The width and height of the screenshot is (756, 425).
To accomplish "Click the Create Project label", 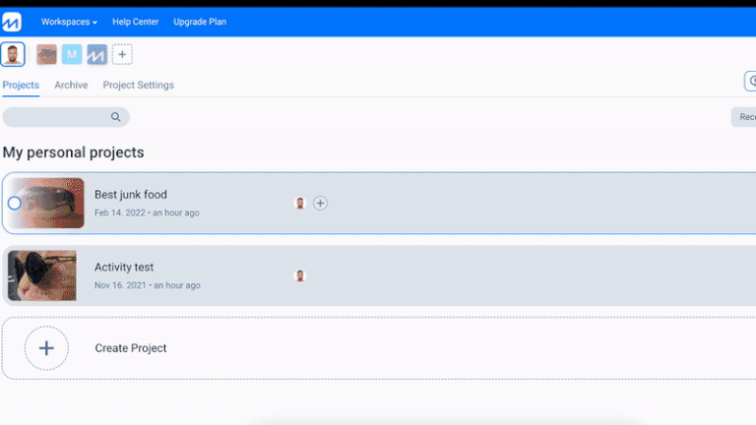I will (131, 348).
